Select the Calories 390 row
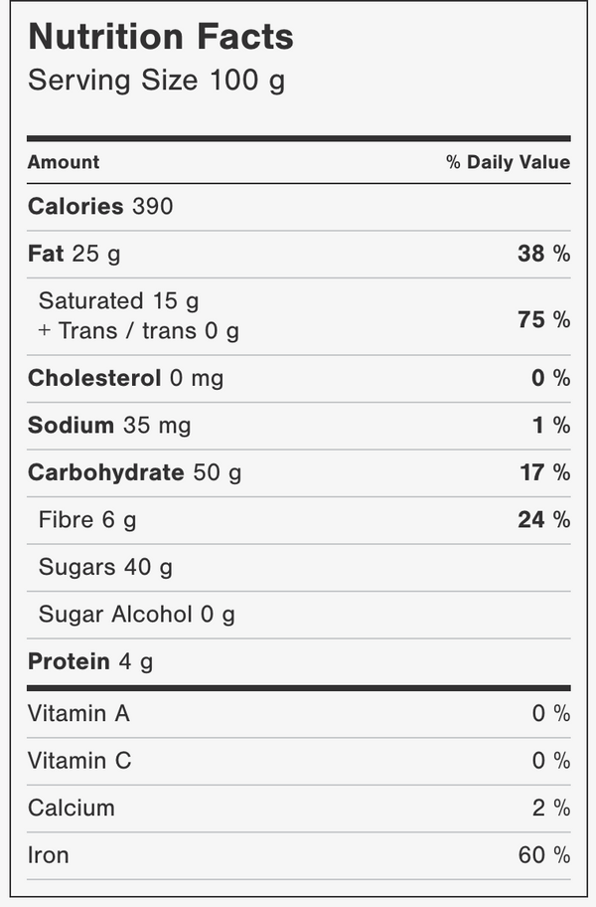596x907 pixels. coord(299,207)
